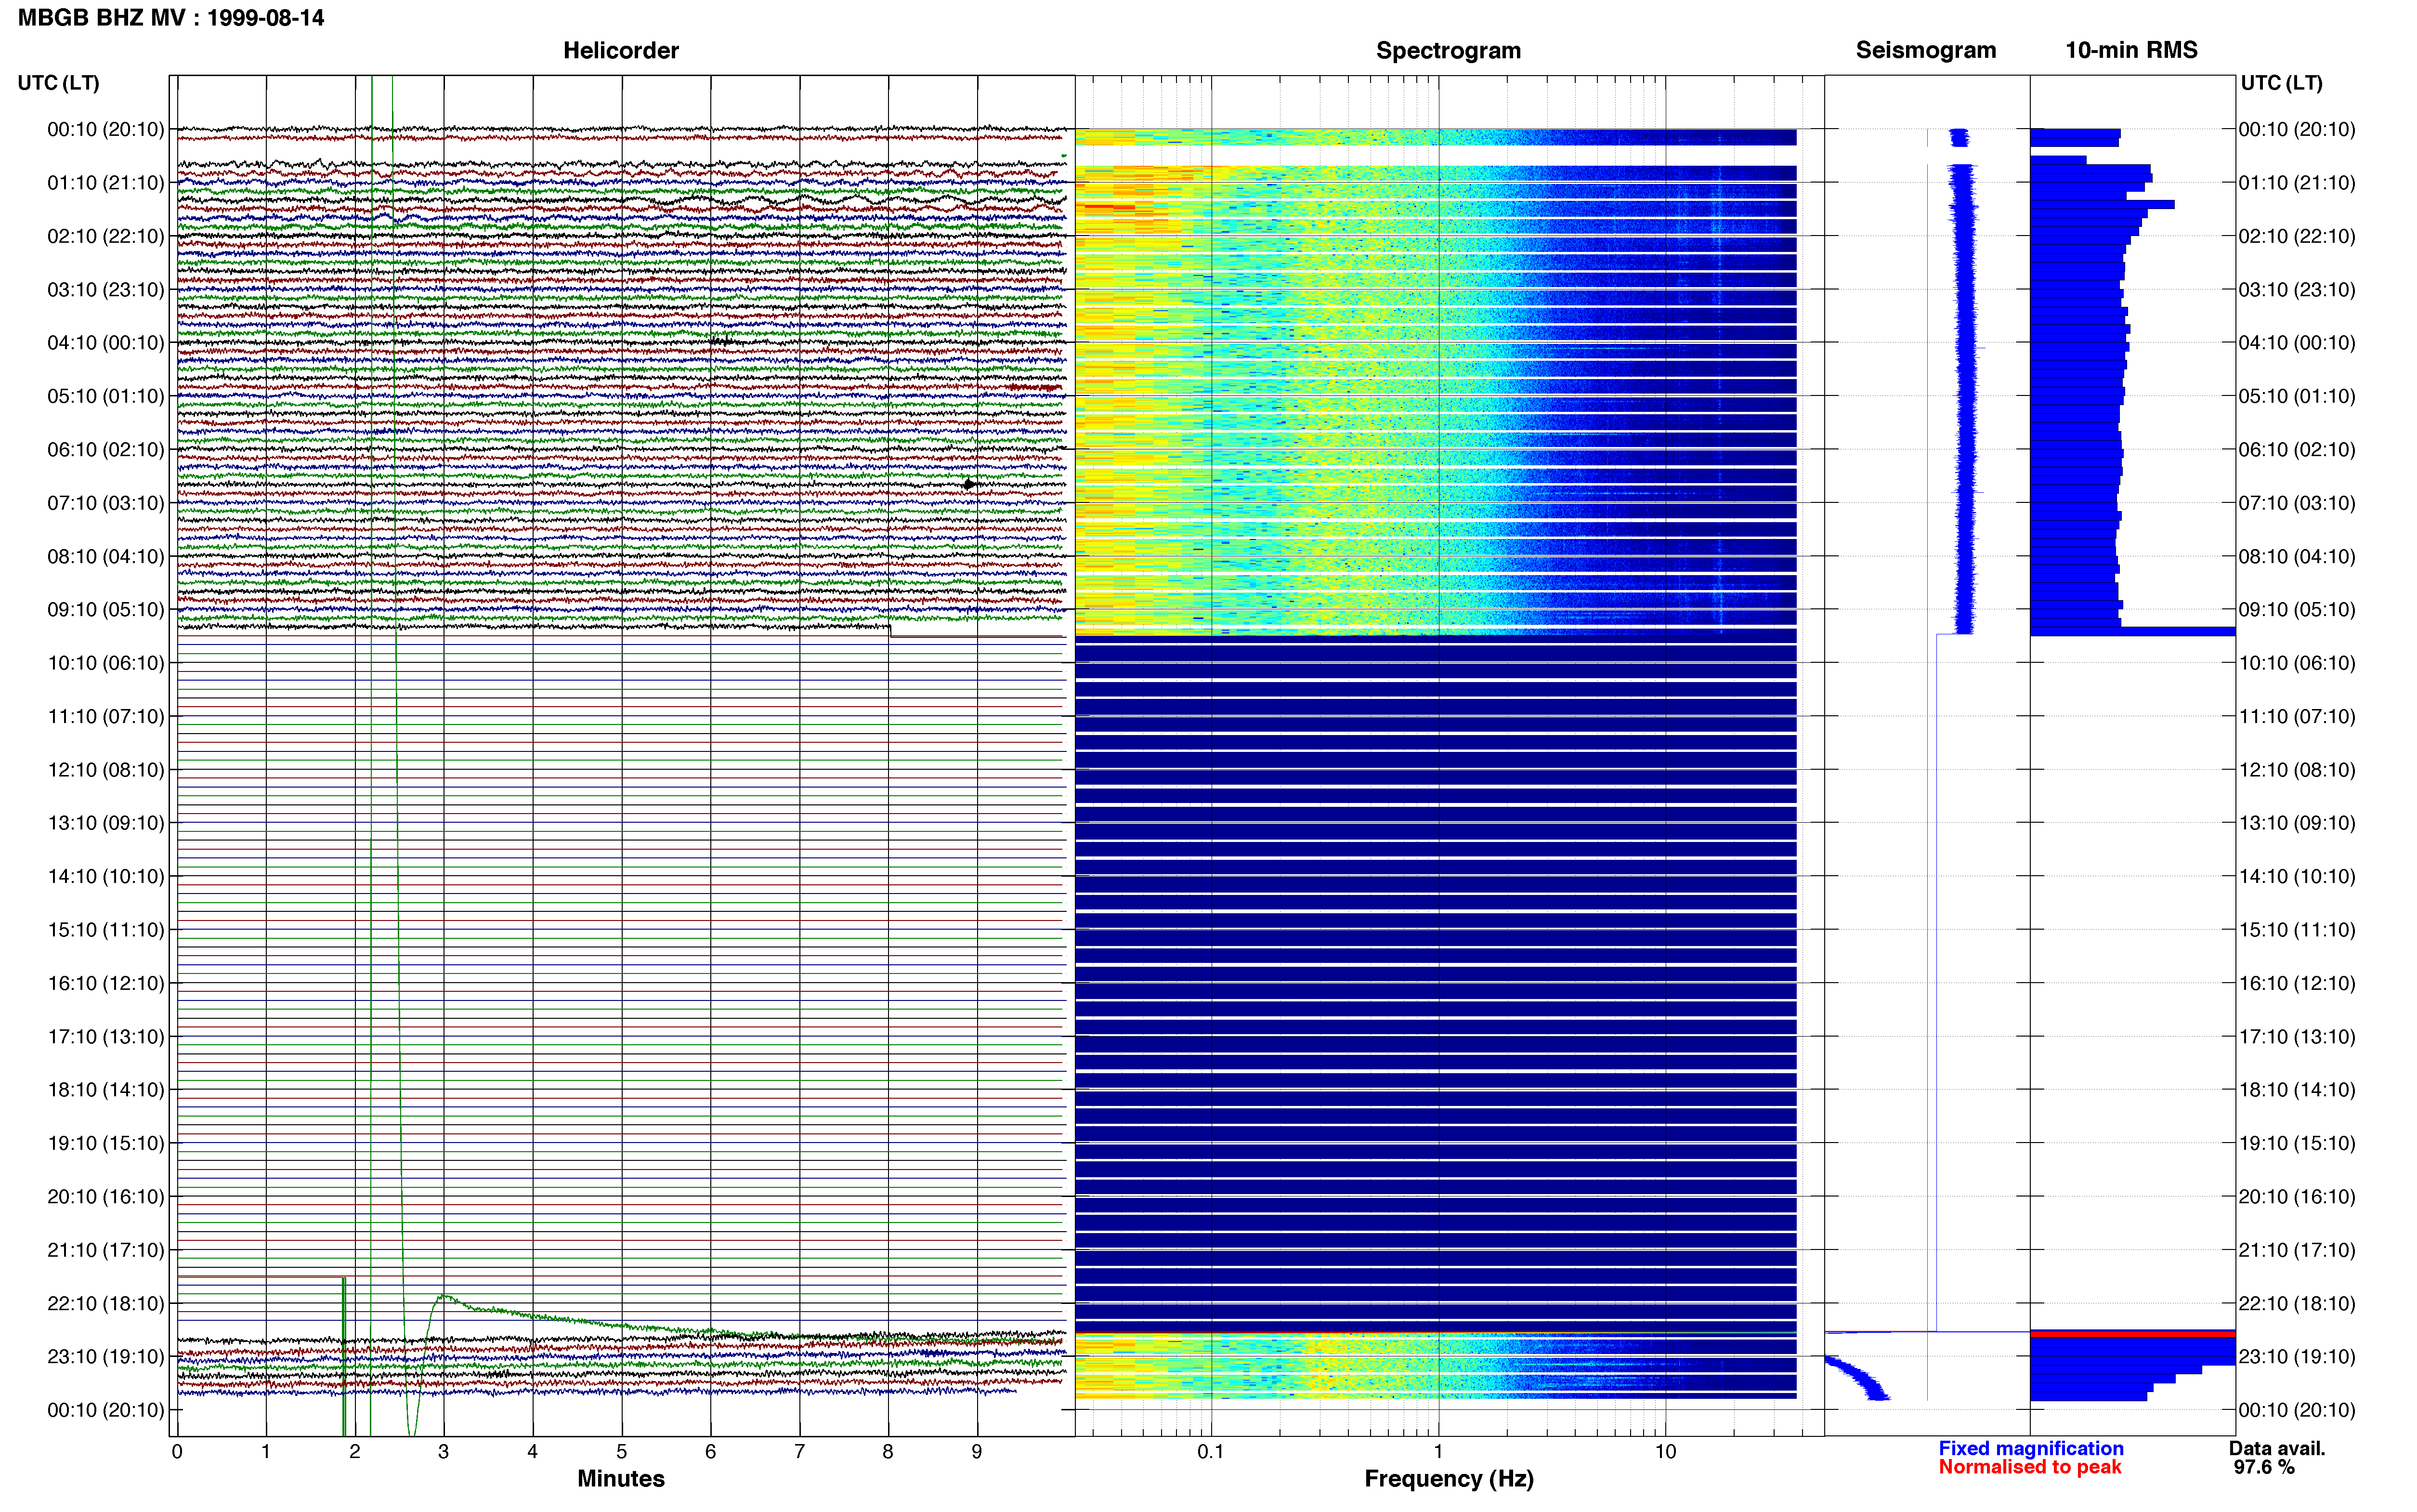Click the right '01:10 (21:10)' time label
This screenshot has width=2417, height=1512.
(2297, 183)
